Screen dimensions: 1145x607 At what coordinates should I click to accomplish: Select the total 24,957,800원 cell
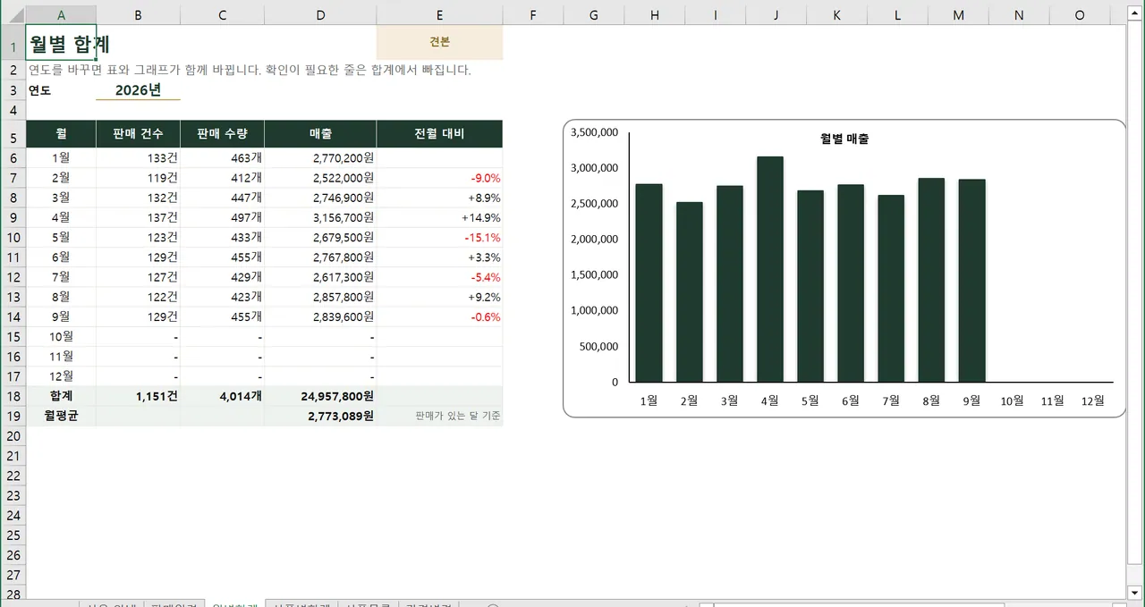[320, 396]
